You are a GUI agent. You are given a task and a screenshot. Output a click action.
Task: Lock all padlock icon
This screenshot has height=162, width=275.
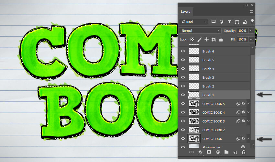(221, 39)
